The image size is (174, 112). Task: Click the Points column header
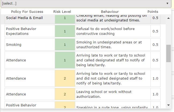(153, 12)
